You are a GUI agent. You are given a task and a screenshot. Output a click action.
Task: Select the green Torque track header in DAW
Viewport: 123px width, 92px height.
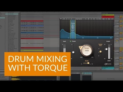[x=108, y=15]
